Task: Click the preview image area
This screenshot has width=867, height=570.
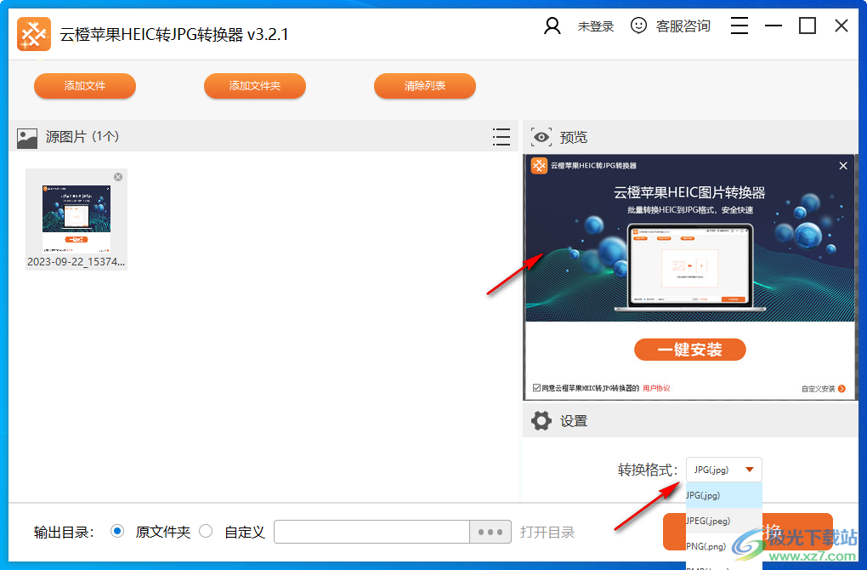Action: point(689,276)
